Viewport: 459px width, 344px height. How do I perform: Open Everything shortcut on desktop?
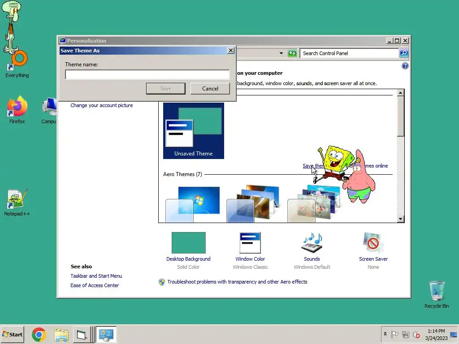pos(17,63)
